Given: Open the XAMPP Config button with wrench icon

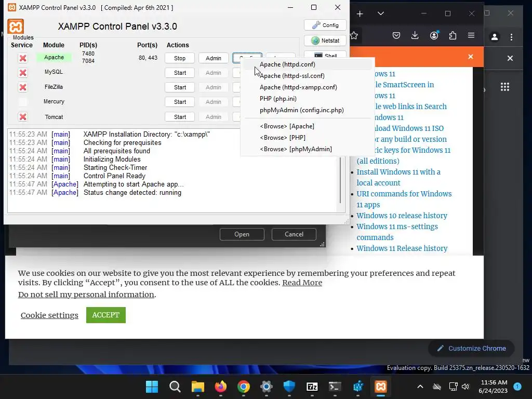Looking at the screenshot, I should click(325, 25).
